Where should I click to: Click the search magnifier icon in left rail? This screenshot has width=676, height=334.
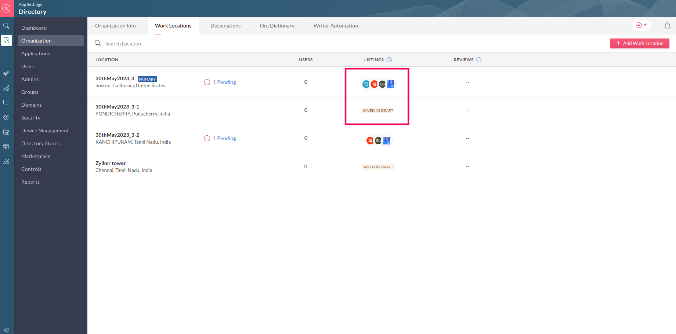(x=6, y=26)
